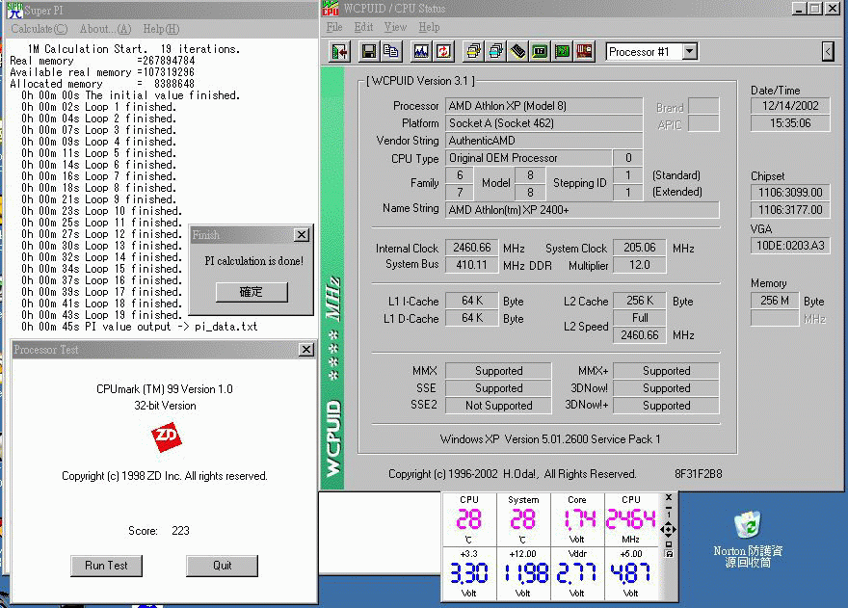Screen dimensions: 848x608
Task: Click the cyan-banded stacked pages toolbar icon
Action: click(495, 52)
